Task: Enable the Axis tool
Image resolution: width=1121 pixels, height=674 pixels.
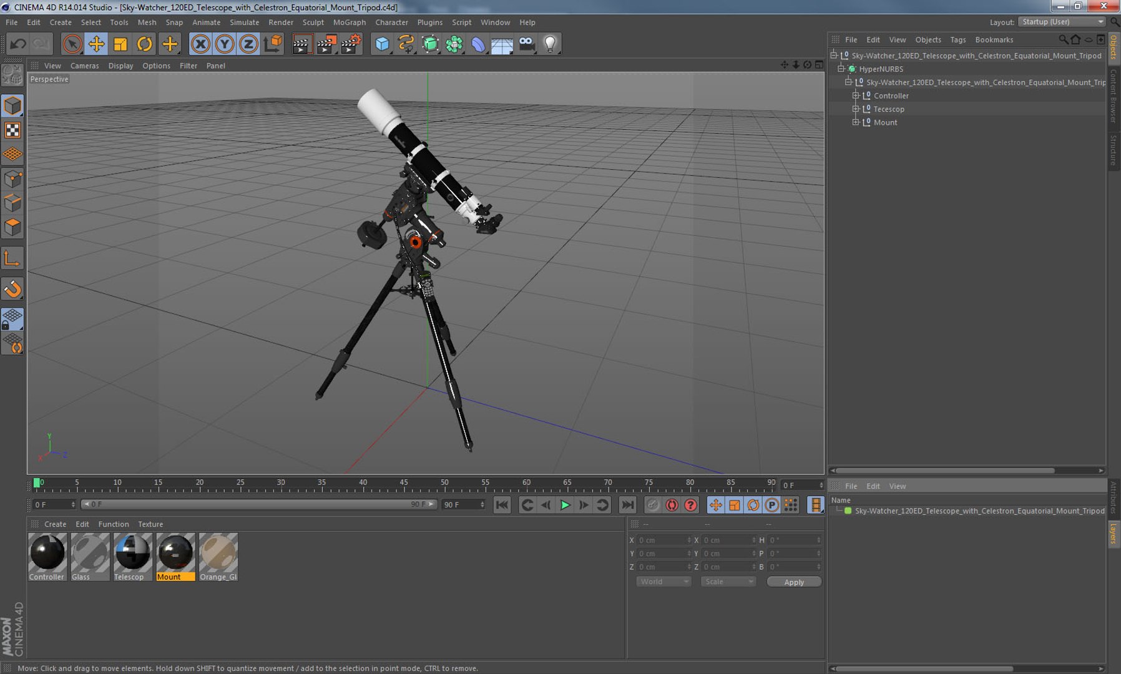Action: coord(12,258)
